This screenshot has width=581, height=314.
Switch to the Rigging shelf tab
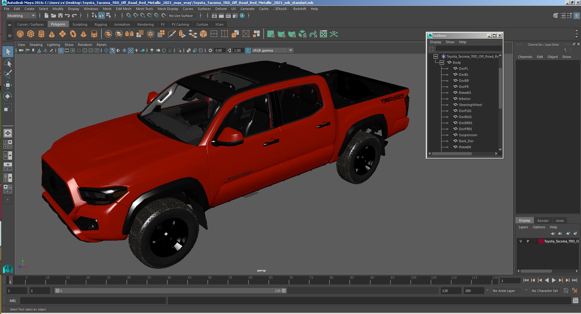click(101, 24)
